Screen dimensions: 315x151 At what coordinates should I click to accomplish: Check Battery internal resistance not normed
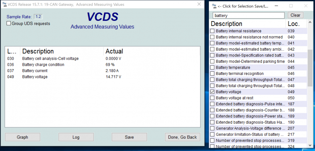212,37
